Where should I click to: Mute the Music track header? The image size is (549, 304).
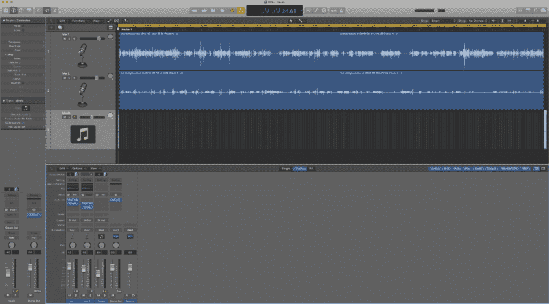[65, 117]
